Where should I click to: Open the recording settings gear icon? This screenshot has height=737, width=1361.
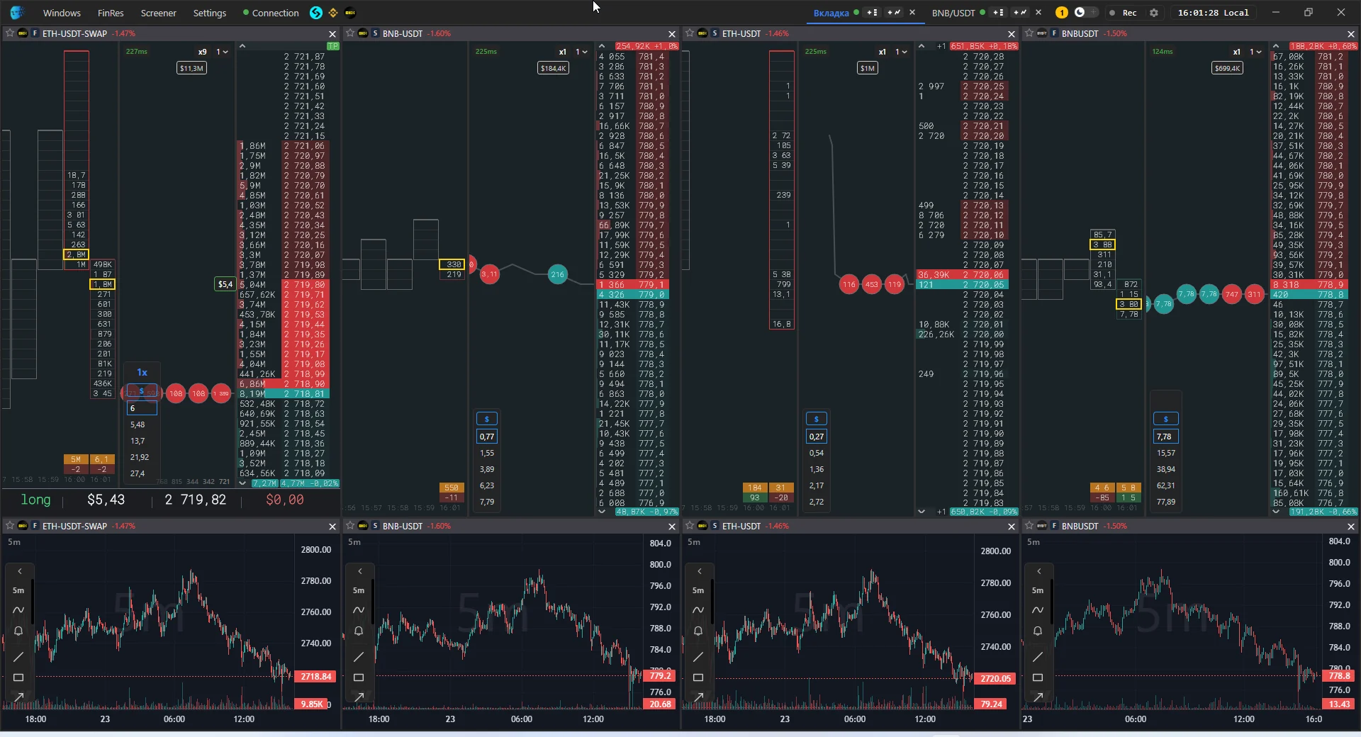tap(1154, 12)
